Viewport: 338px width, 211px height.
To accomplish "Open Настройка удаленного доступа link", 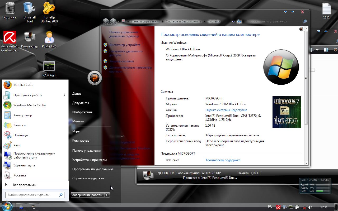I will [126, 53].
